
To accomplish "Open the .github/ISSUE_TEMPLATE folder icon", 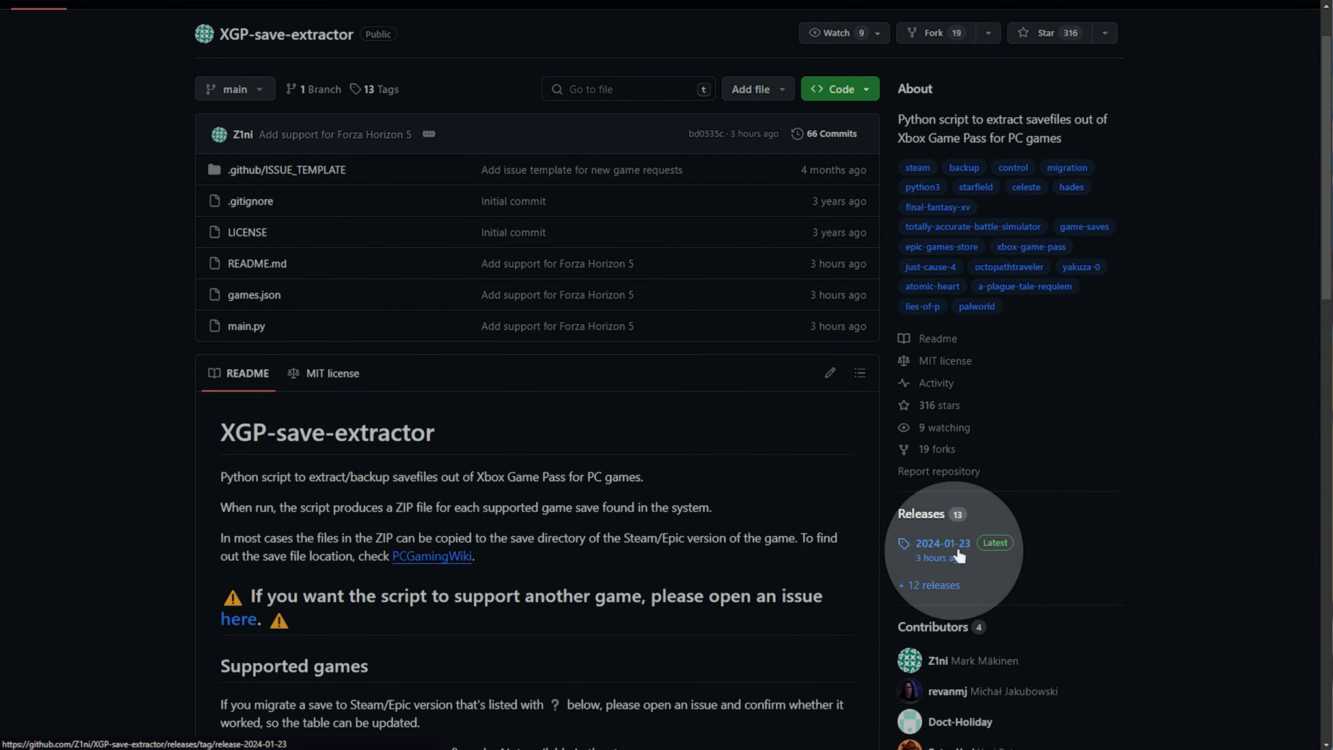I will tap(214, 170).
